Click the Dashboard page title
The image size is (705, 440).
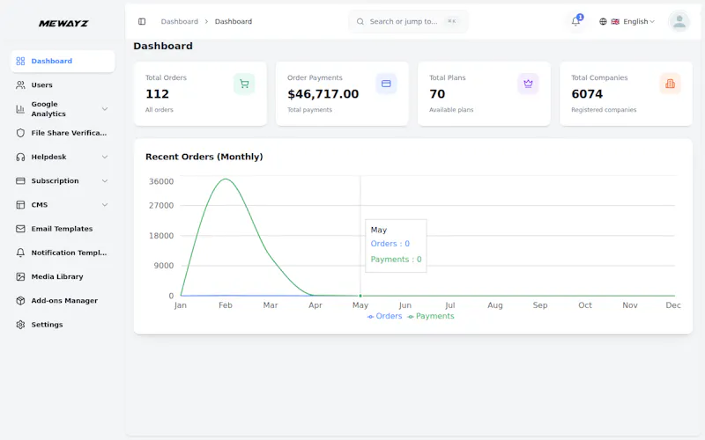[x=163, y=47]
